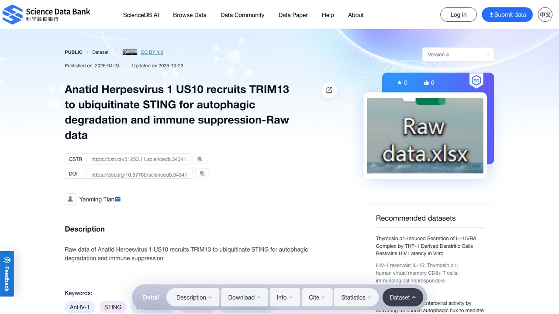
Task: Open the Data Community menu
Action: point(242,15)
